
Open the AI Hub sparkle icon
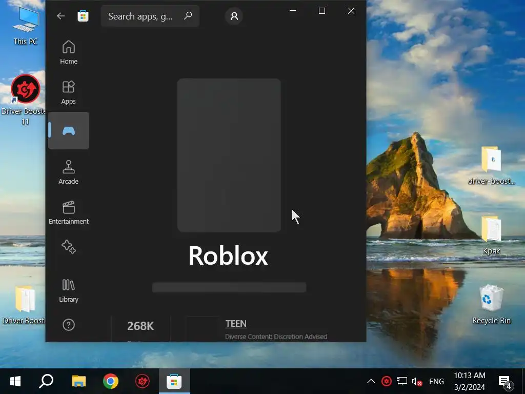point(69,247)
